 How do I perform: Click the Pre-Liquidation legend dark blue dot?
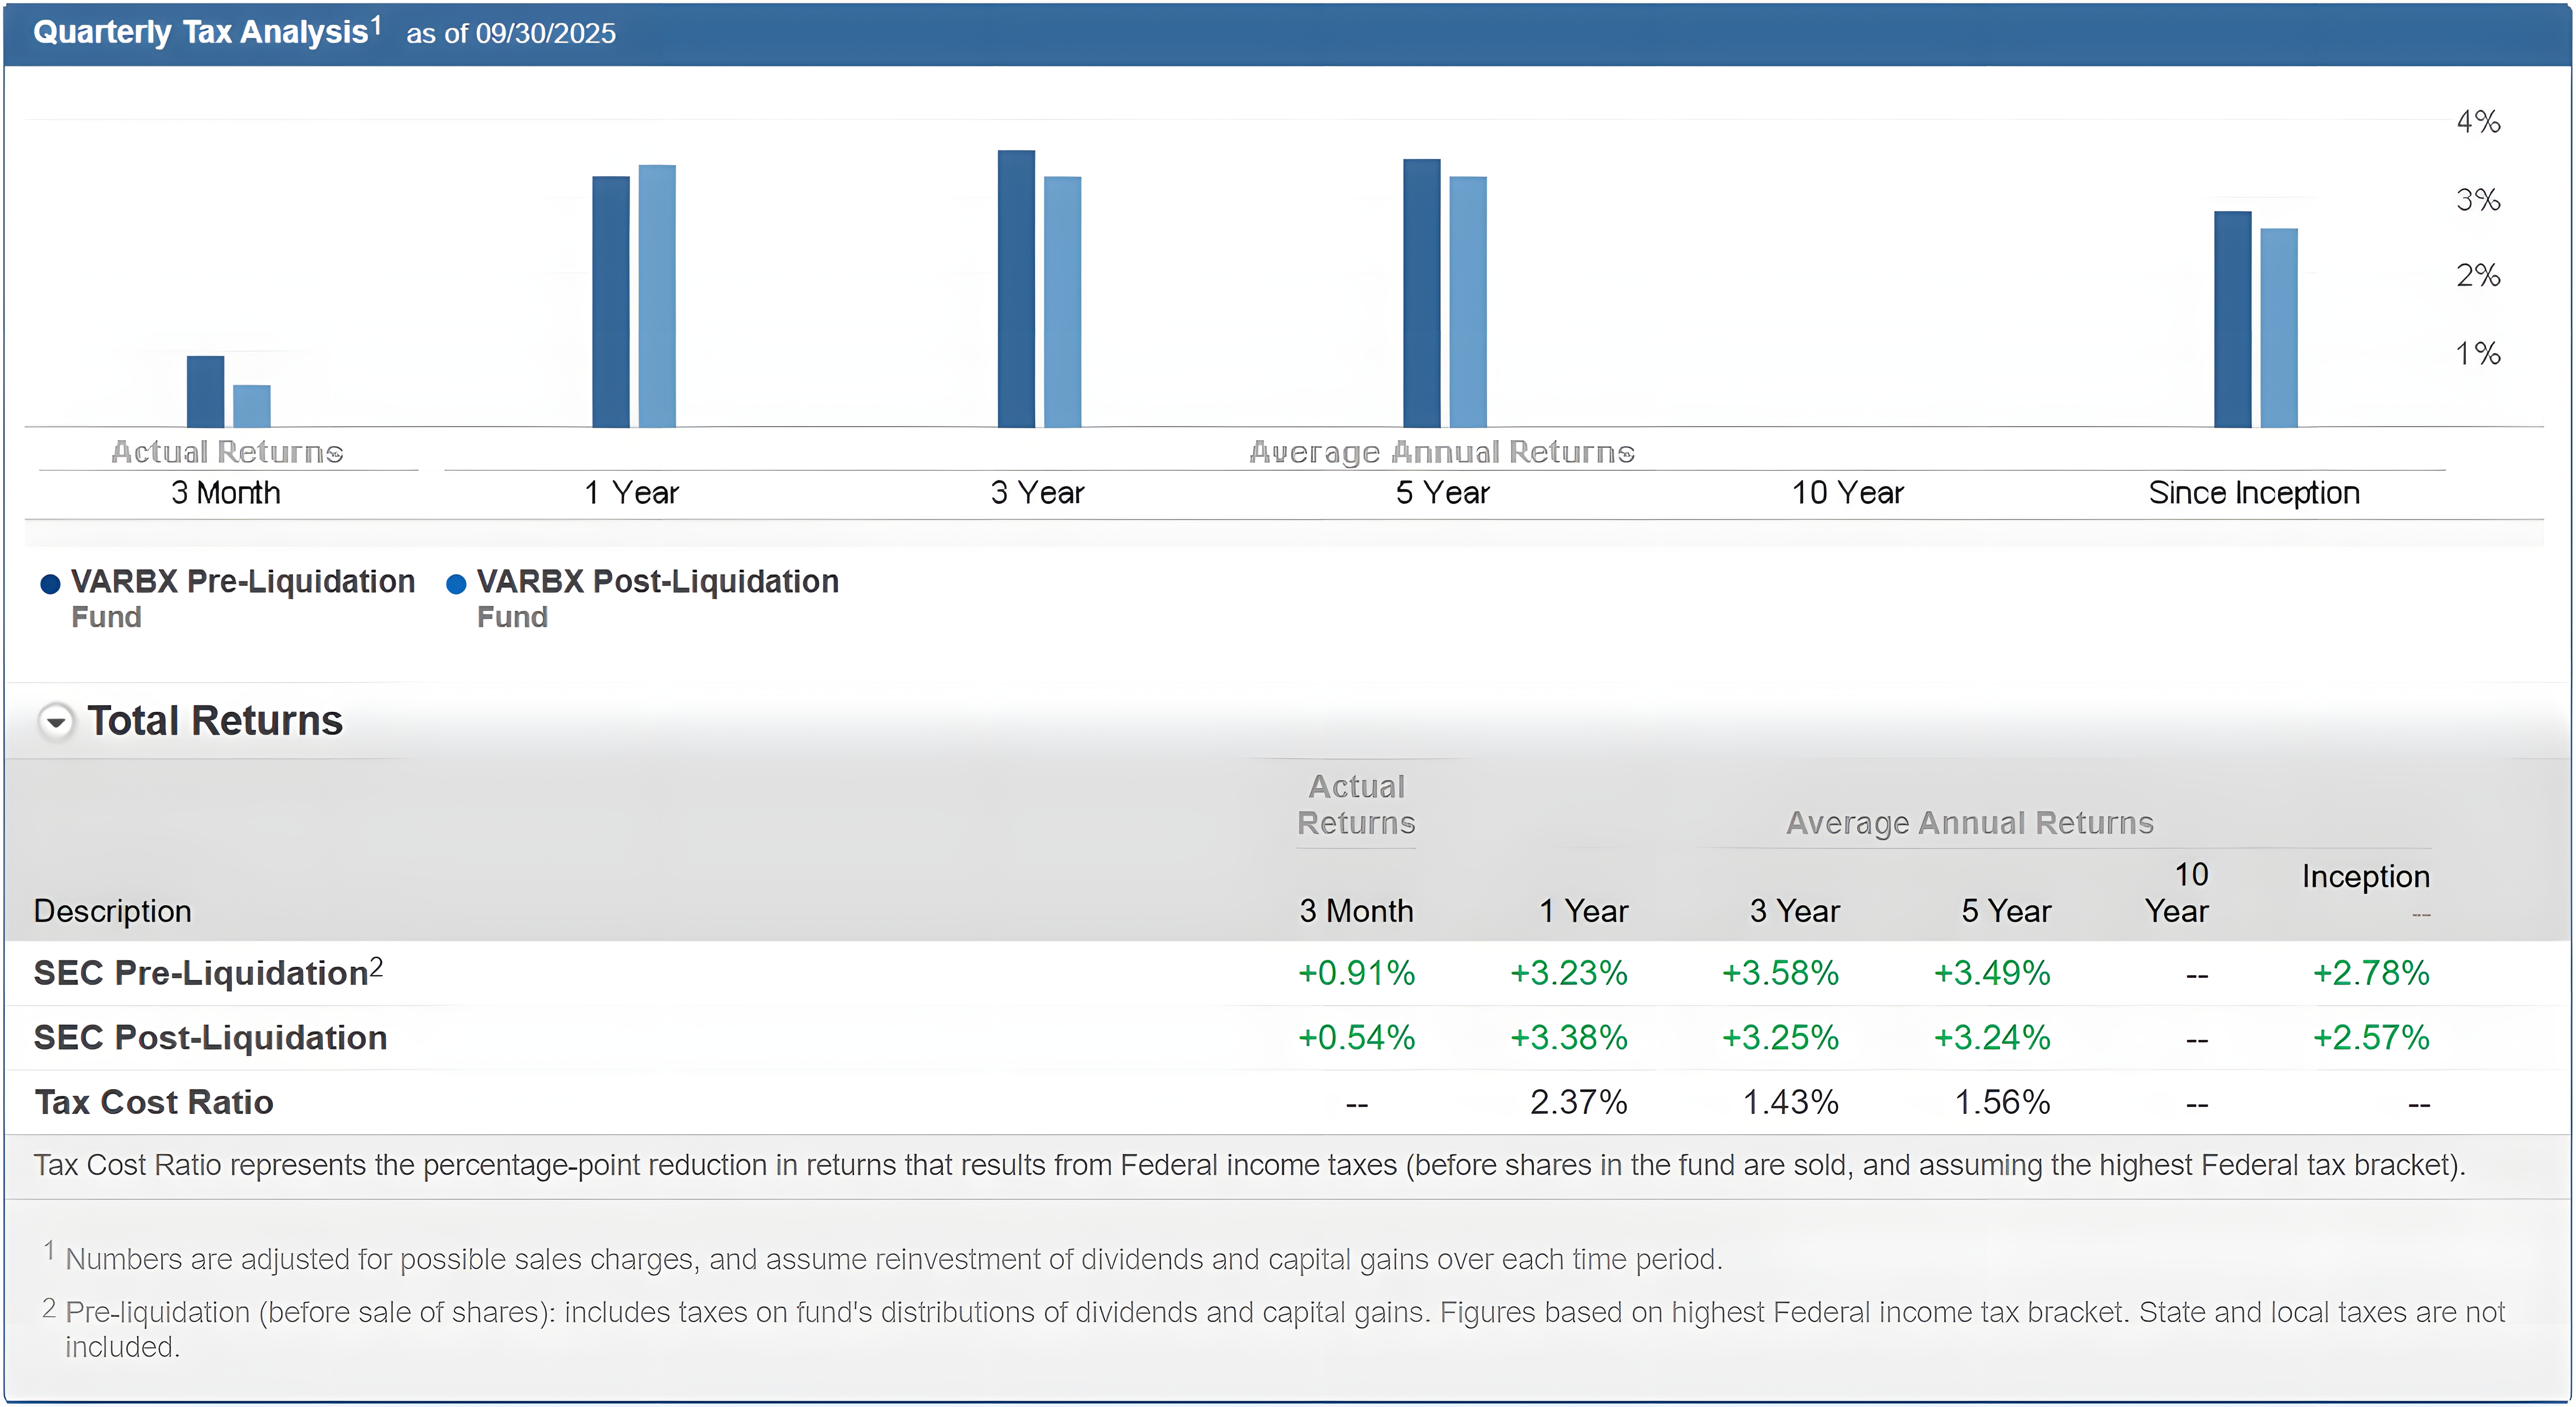coord(50,584)
